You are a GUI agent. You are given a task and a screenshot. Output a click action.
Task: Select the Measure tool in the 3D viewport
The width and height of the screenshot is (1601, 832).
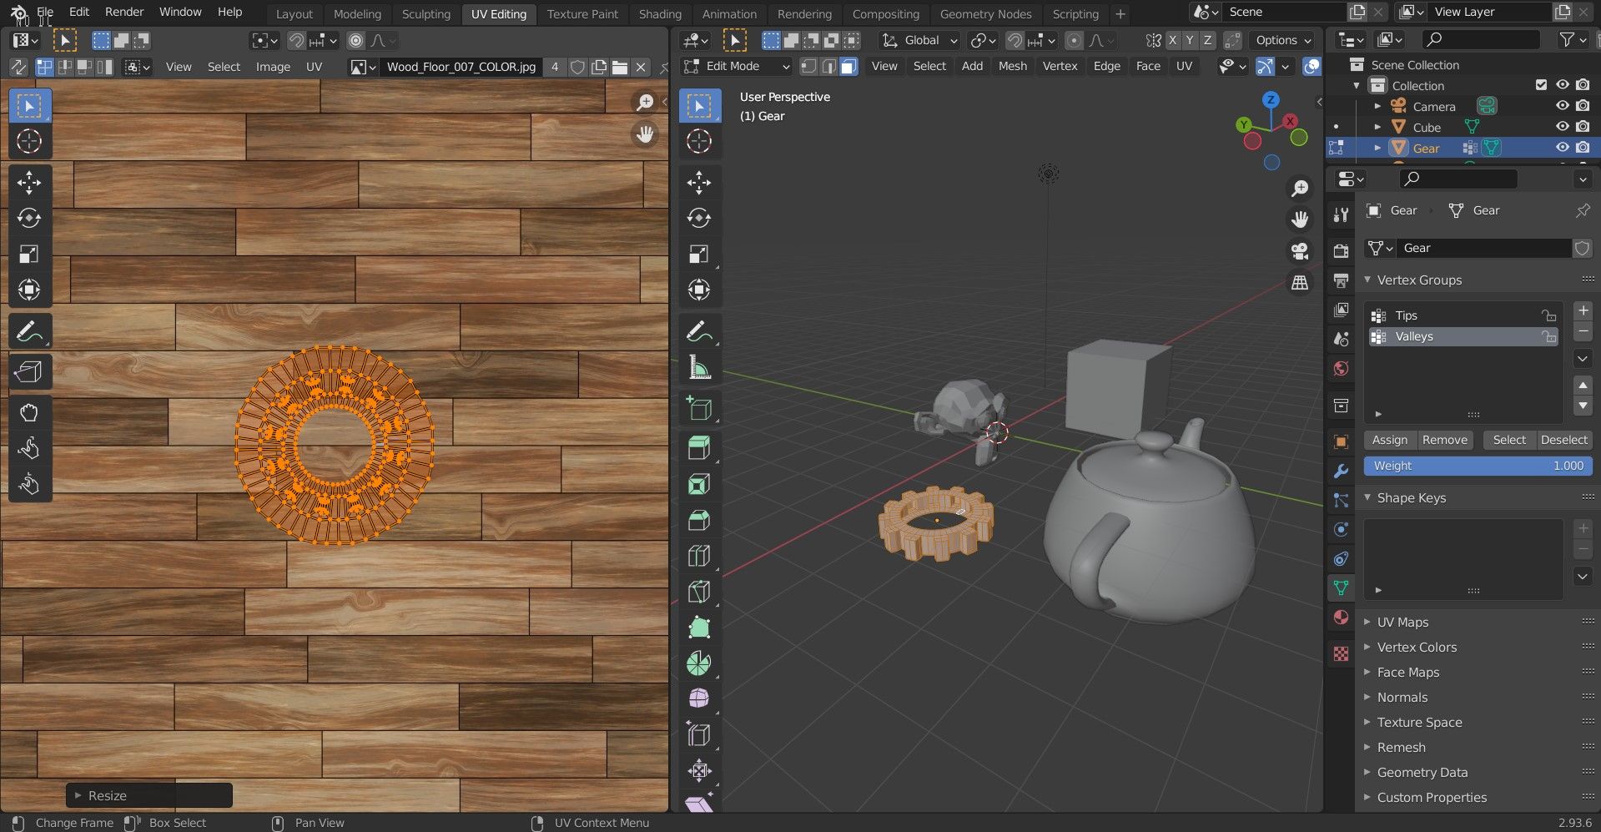coord(698,367)
